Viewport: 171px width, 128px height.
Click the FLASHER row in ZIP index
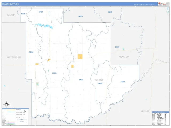tap(159, 118)
